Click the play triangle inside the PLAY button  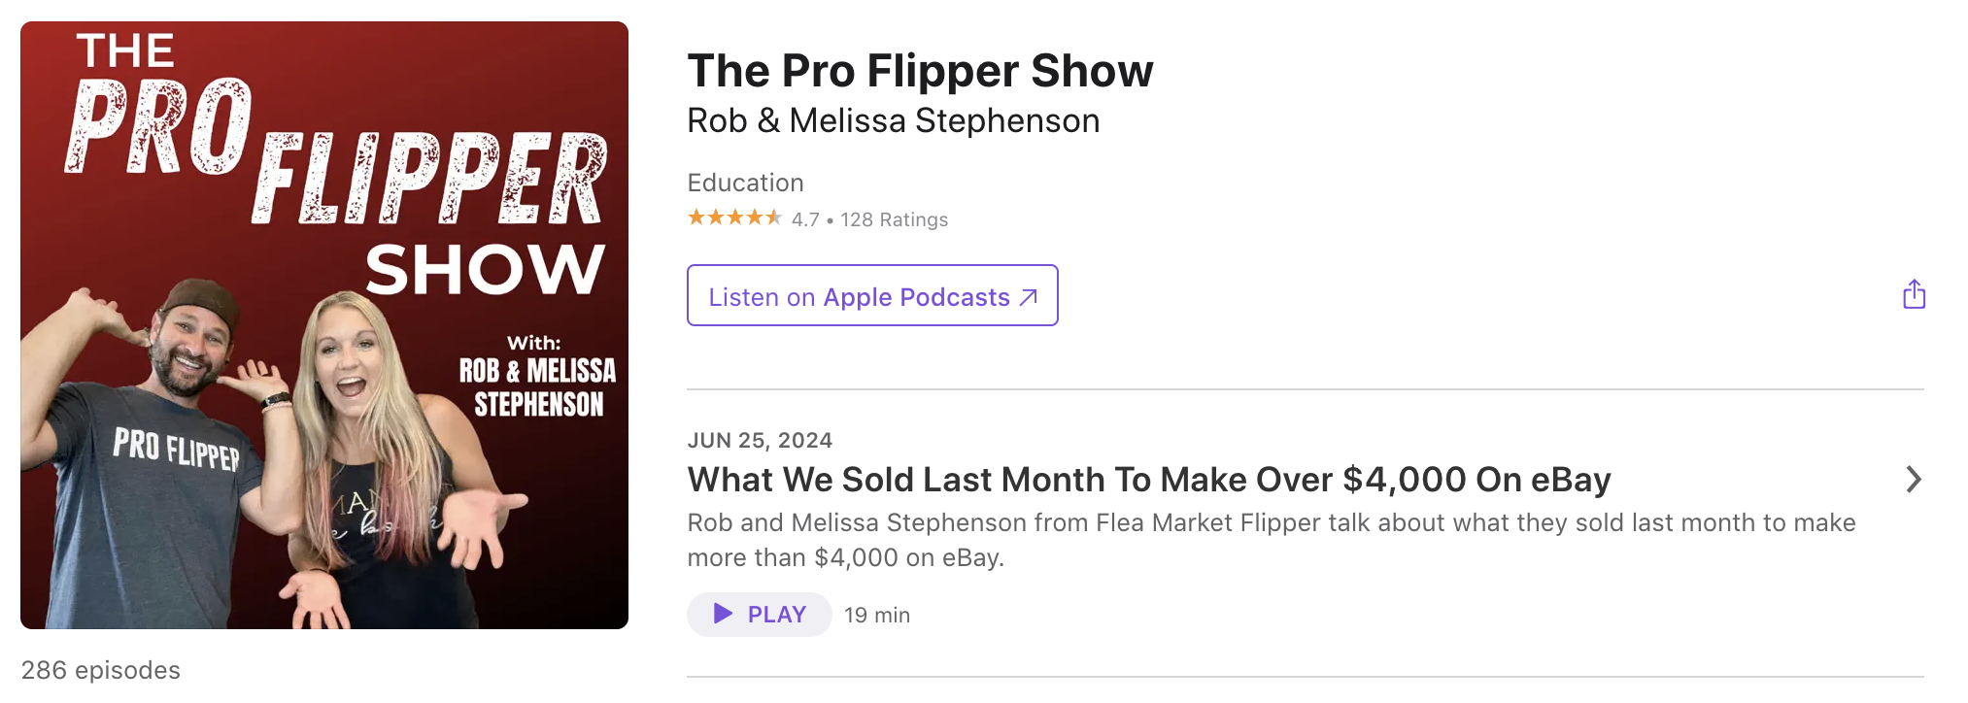pyautogui.click(x=722, y=614)
